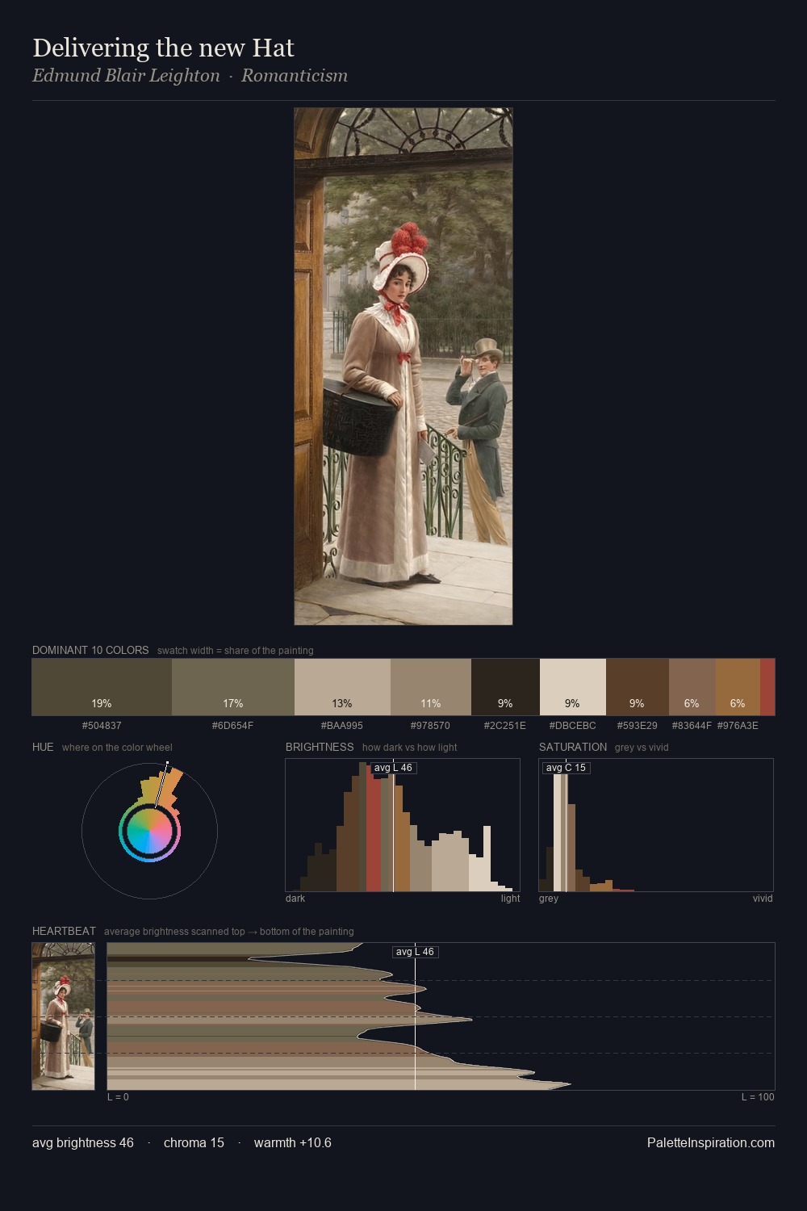Select the #976A3E ochre swatch

coord(738,687)
